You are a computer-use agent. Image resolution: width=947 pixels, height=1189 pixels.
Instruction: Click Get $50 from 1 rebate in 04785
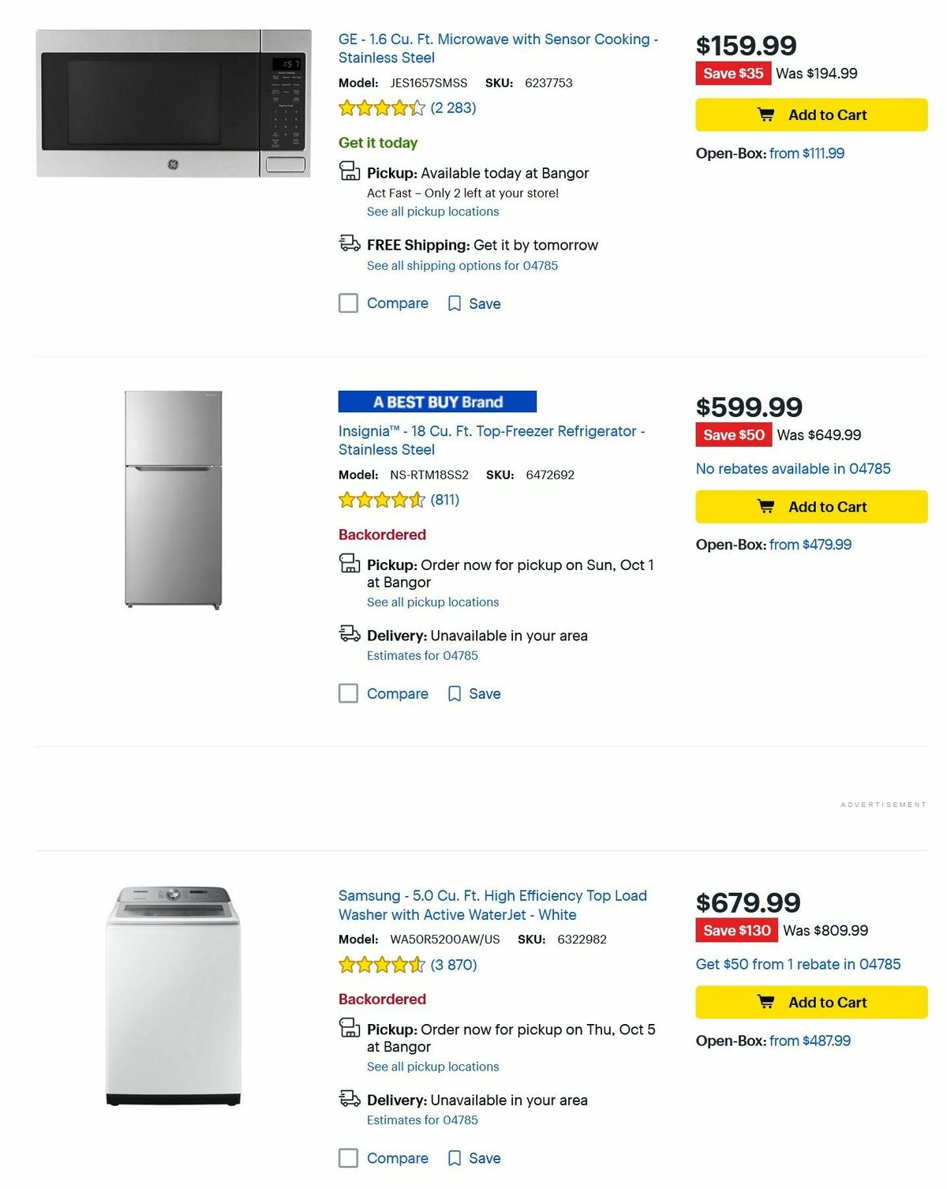pos(797,964)
